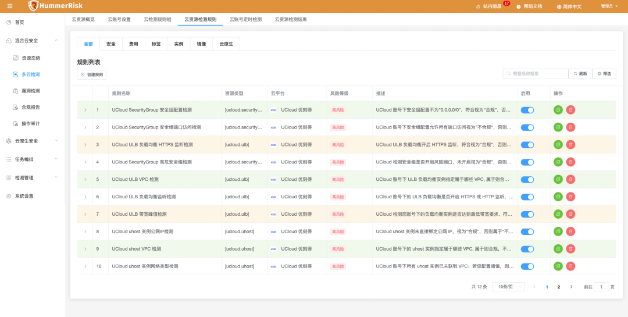Disable rule 7 带宽峰值检测 toggle
This screenshot has width=628, height=317.
(527, 214)
